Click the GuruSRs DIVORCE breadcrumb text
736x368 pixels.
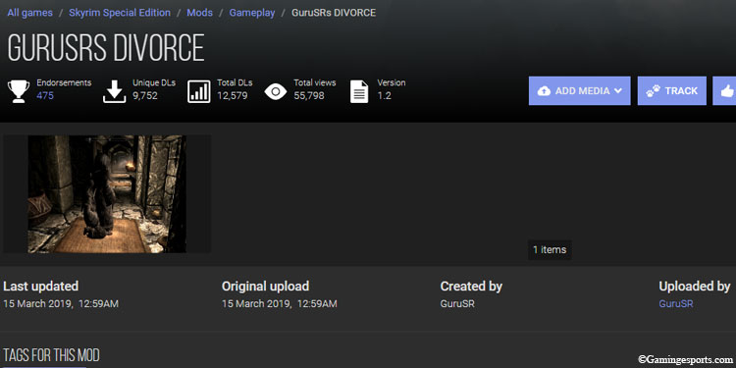(x=334, y=13)
